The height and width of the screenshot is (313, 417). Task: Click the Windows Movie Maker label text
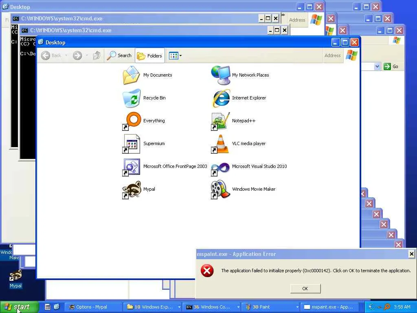[254, 189]
